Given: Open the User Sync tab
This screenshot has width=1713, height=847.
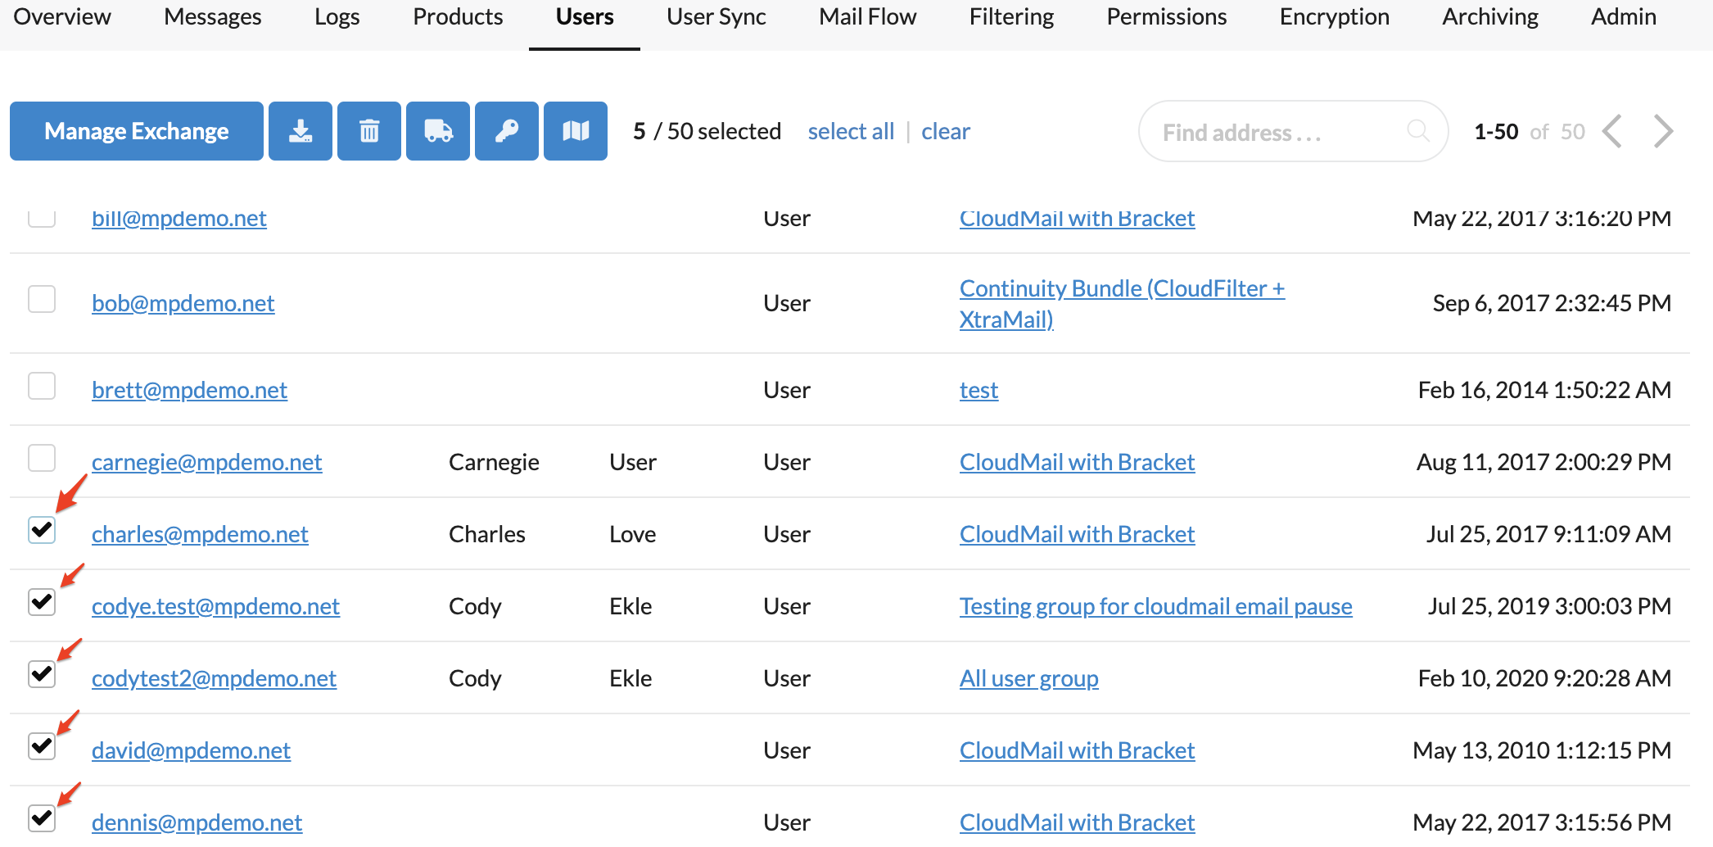Looking at the screenshot, I should click(x=716, y=16).
